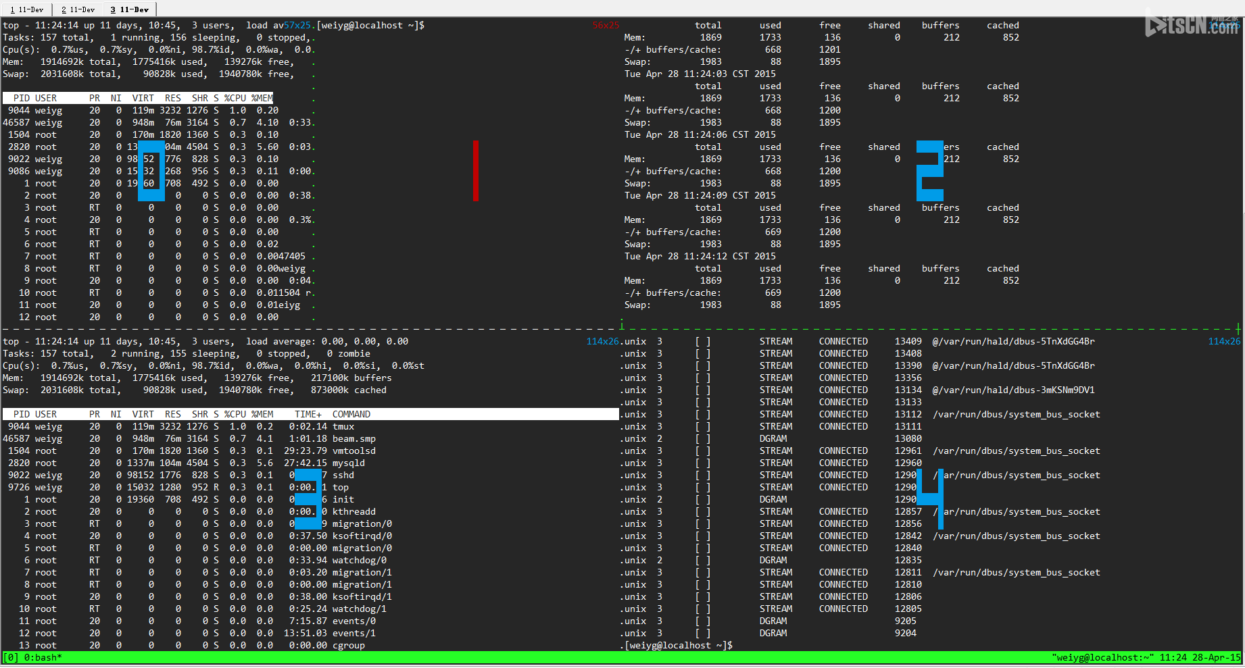Click the timestamp Tue Apr 28 11:24:06

700,135
